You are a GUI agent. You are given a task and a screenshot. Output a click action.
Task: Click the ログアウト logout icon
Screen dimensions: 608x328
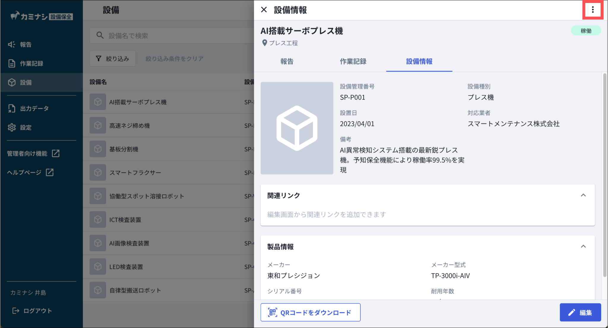[x=15, y=311]
